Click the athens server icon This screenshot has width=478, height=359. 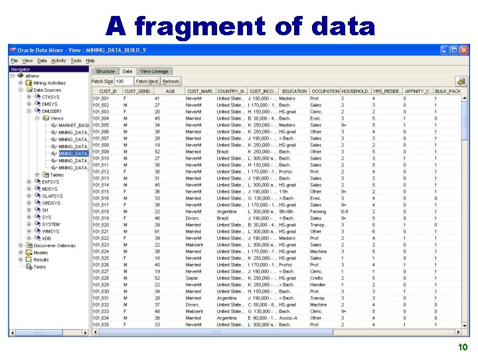tap(21, 75)
